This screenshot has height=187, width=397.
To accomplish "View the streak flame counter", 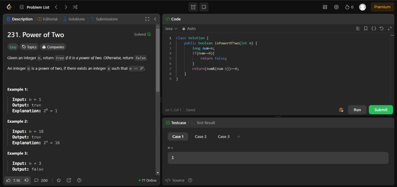I will (349, 7).
